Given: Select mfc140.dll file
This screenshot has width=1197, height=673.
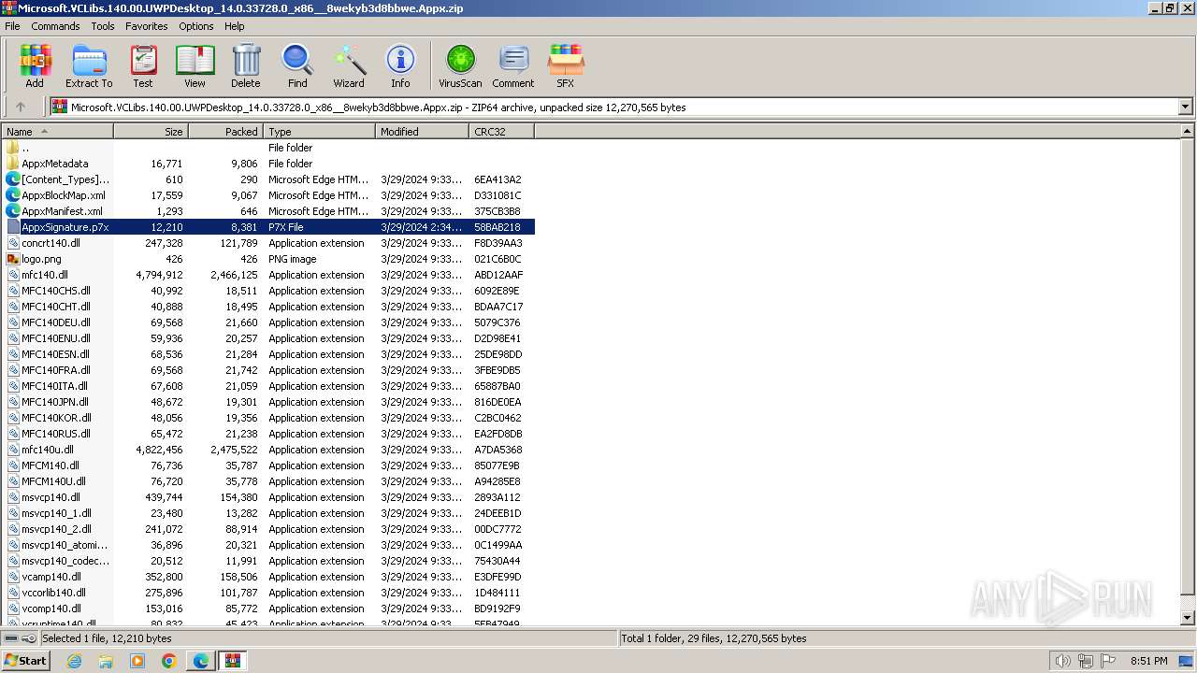Looking at the screenshot, I should pos(268,275).
